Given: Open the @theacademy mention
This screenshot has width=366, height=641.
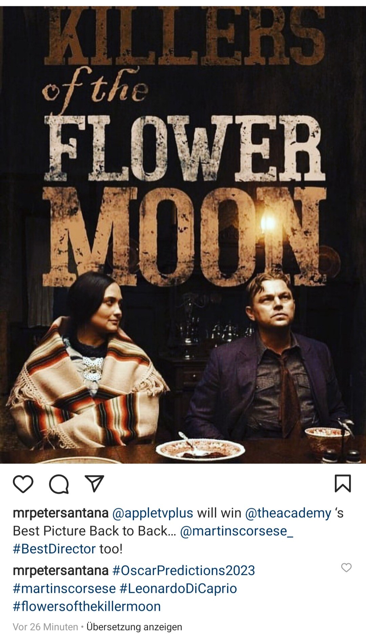Looking at the screenshot, I should pyautogui.click(x=288, y=513).
